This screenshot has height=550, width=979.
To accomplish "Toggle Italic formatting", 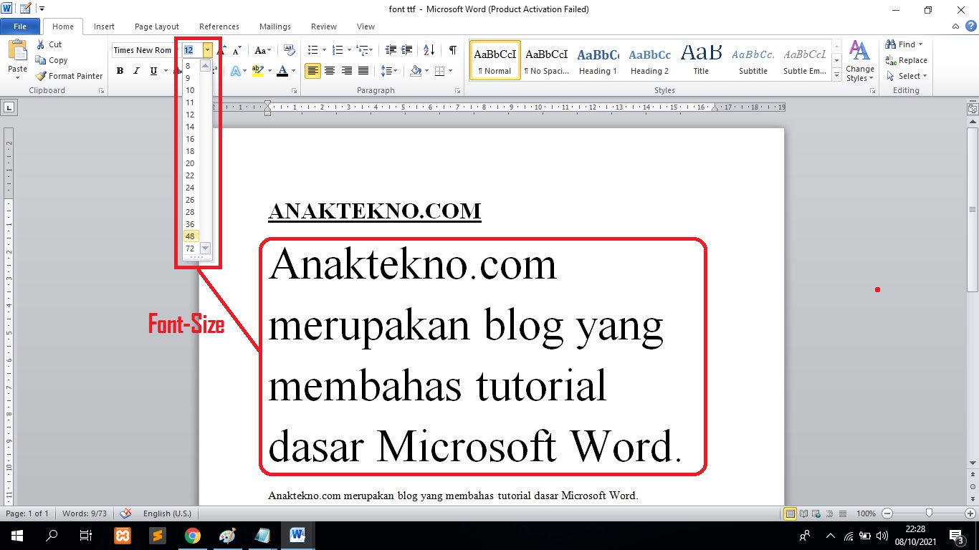I will tap(136, 71).
